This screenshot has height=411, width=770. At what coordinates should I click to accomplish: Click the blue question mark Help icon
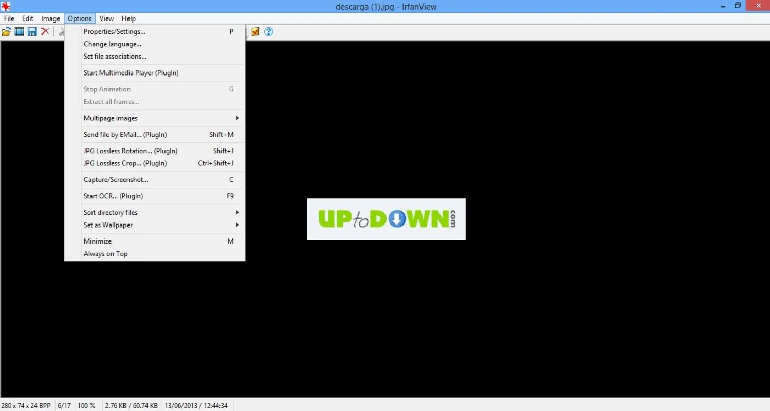[268, 32]
